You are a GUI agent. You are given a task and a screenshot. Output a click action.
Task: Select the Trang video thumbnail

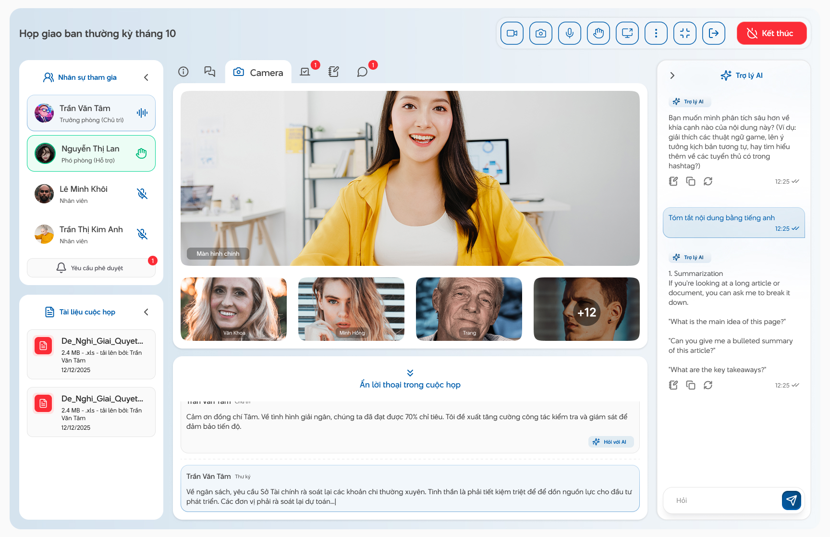pos(469,309)
